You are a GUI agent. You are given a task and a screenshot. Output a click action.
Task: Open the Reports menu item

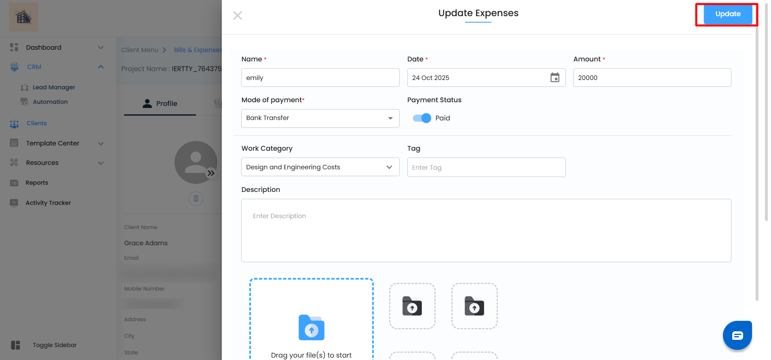pyautogui.click(x=37, y=183)
